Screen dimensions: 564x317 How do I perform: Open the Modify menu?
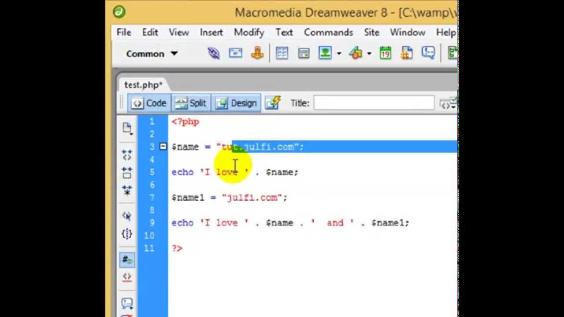pos(249,33)
